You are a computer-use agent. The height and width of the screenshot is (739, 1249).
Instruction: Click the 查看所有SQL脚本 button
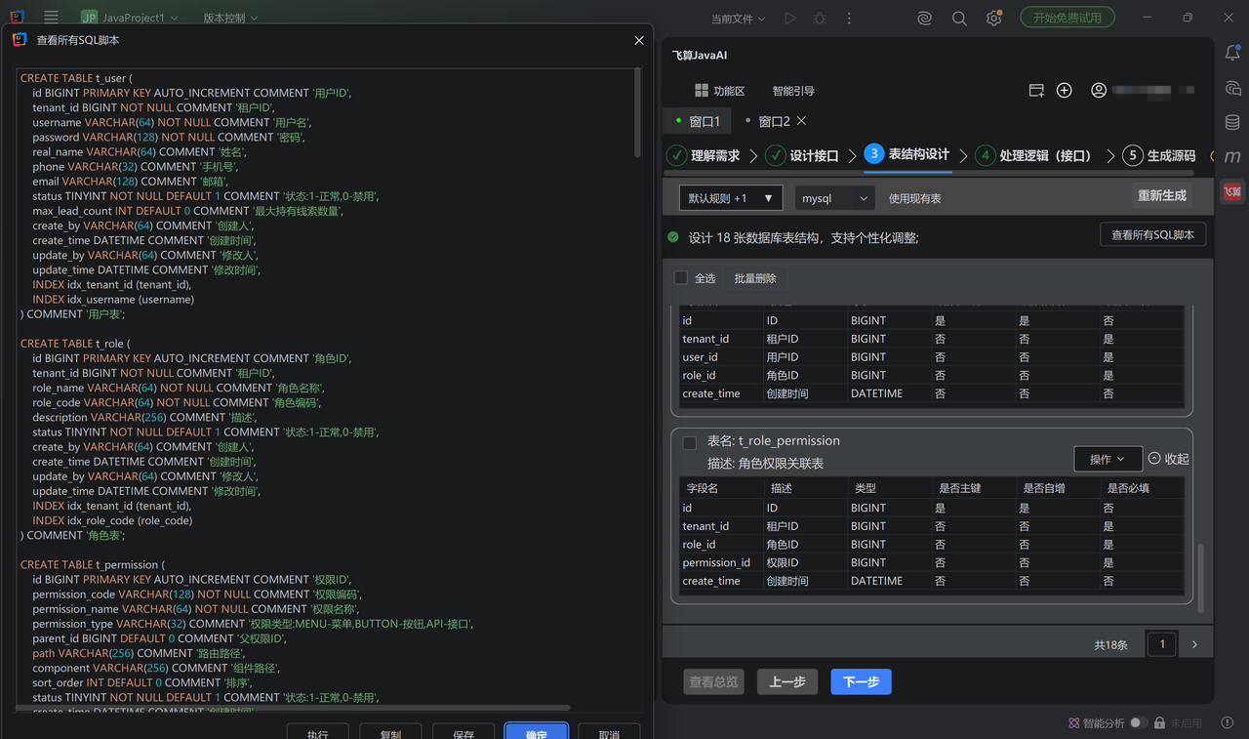pos(1153,234)
